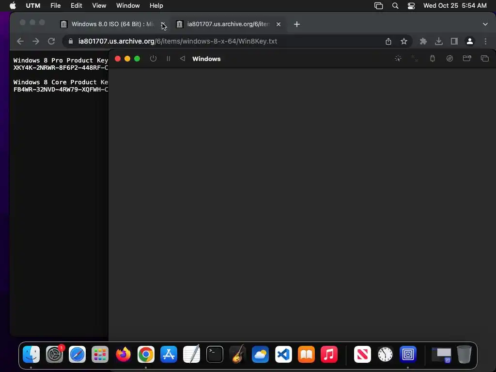Open Visual Studio Code from the Dock
496x372 pixels.
point(283,354)
